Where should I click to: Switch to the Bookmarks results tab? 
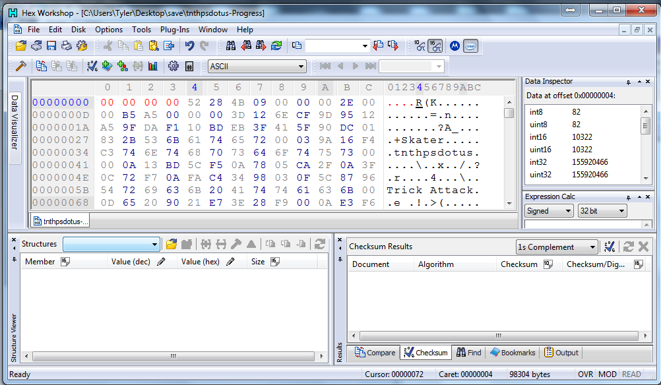[x=513, y=353]
